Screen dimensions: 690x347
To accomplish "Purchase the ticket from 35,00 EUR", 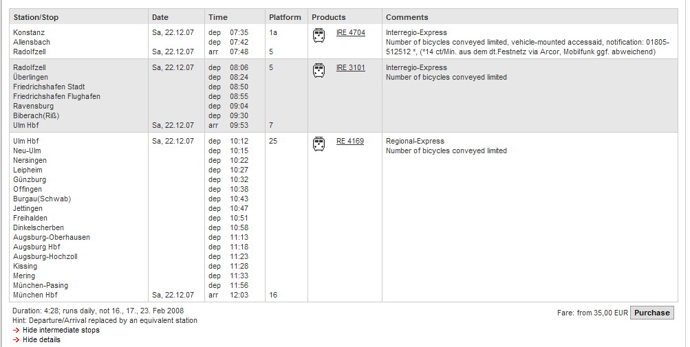I will click(x=651, y=313).
